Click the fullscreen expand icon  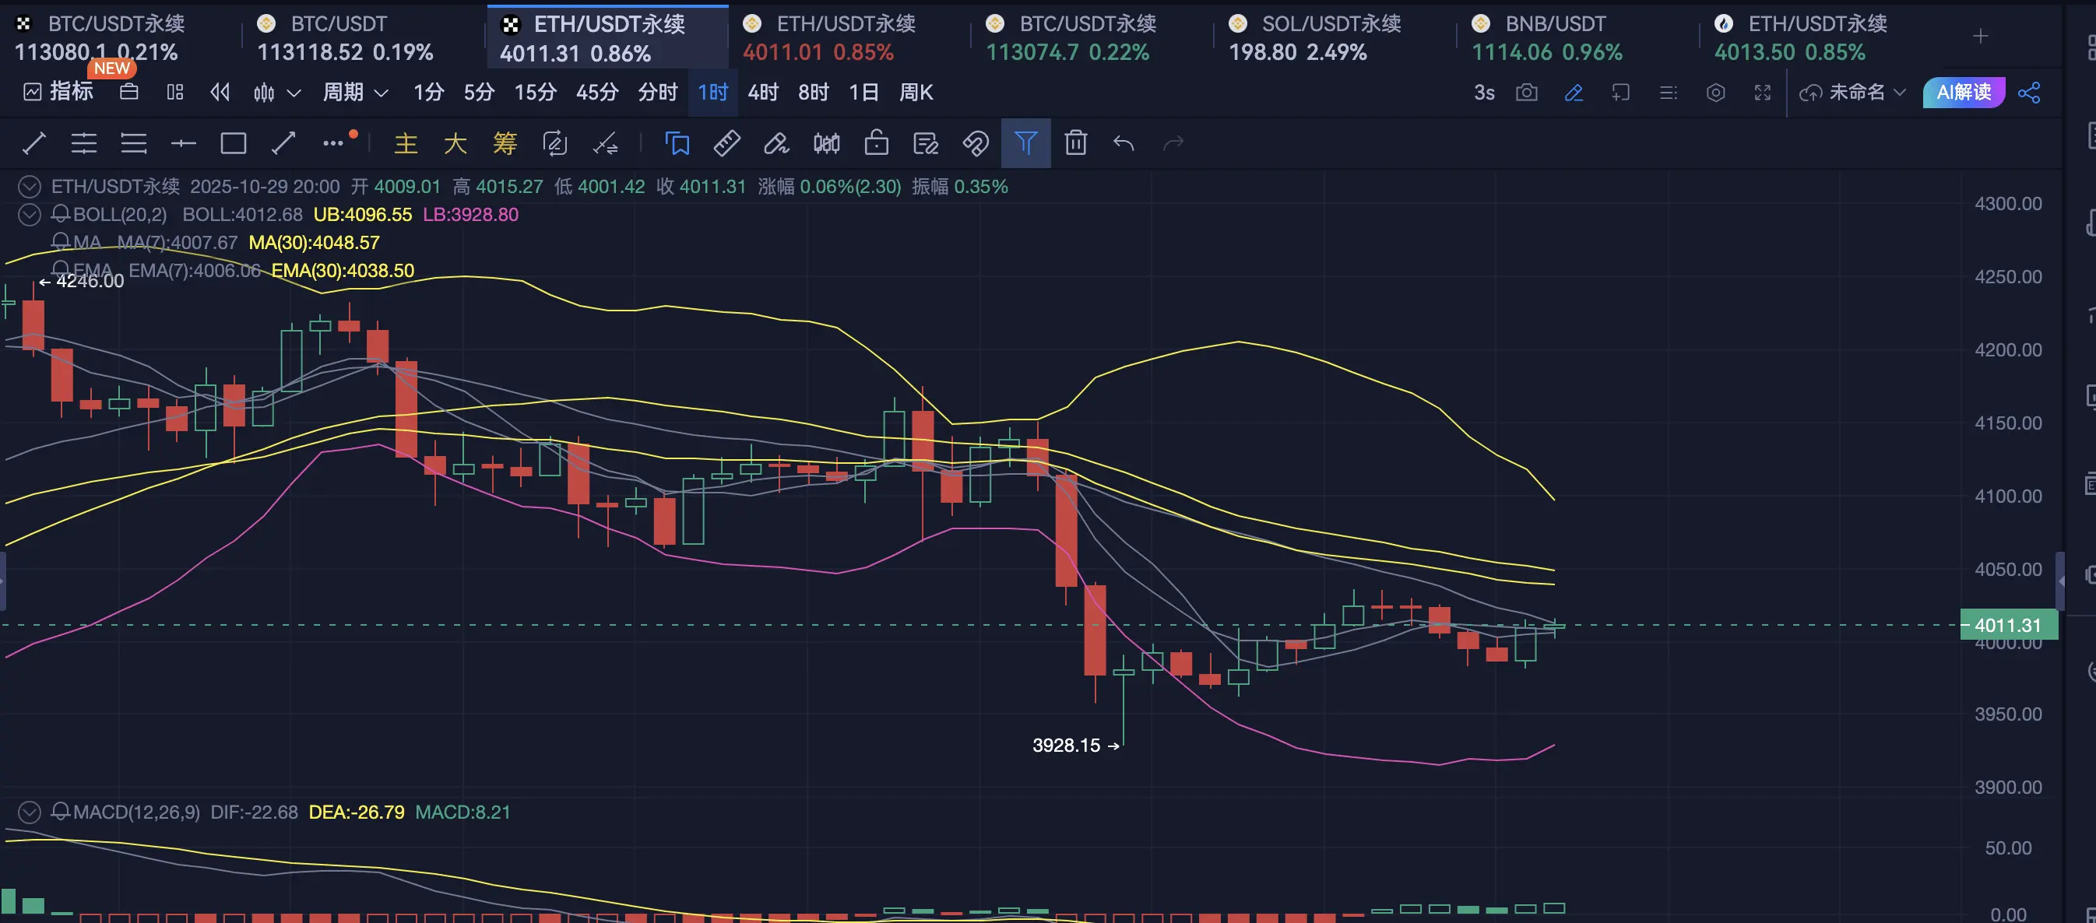pos(1763,93)
